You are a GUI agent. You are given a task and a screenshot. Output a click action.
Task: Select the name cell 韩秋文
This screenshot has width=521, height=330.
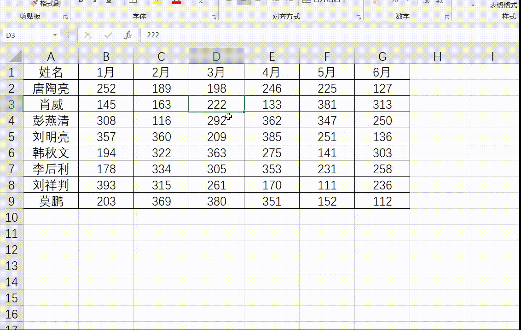(51, 153)
